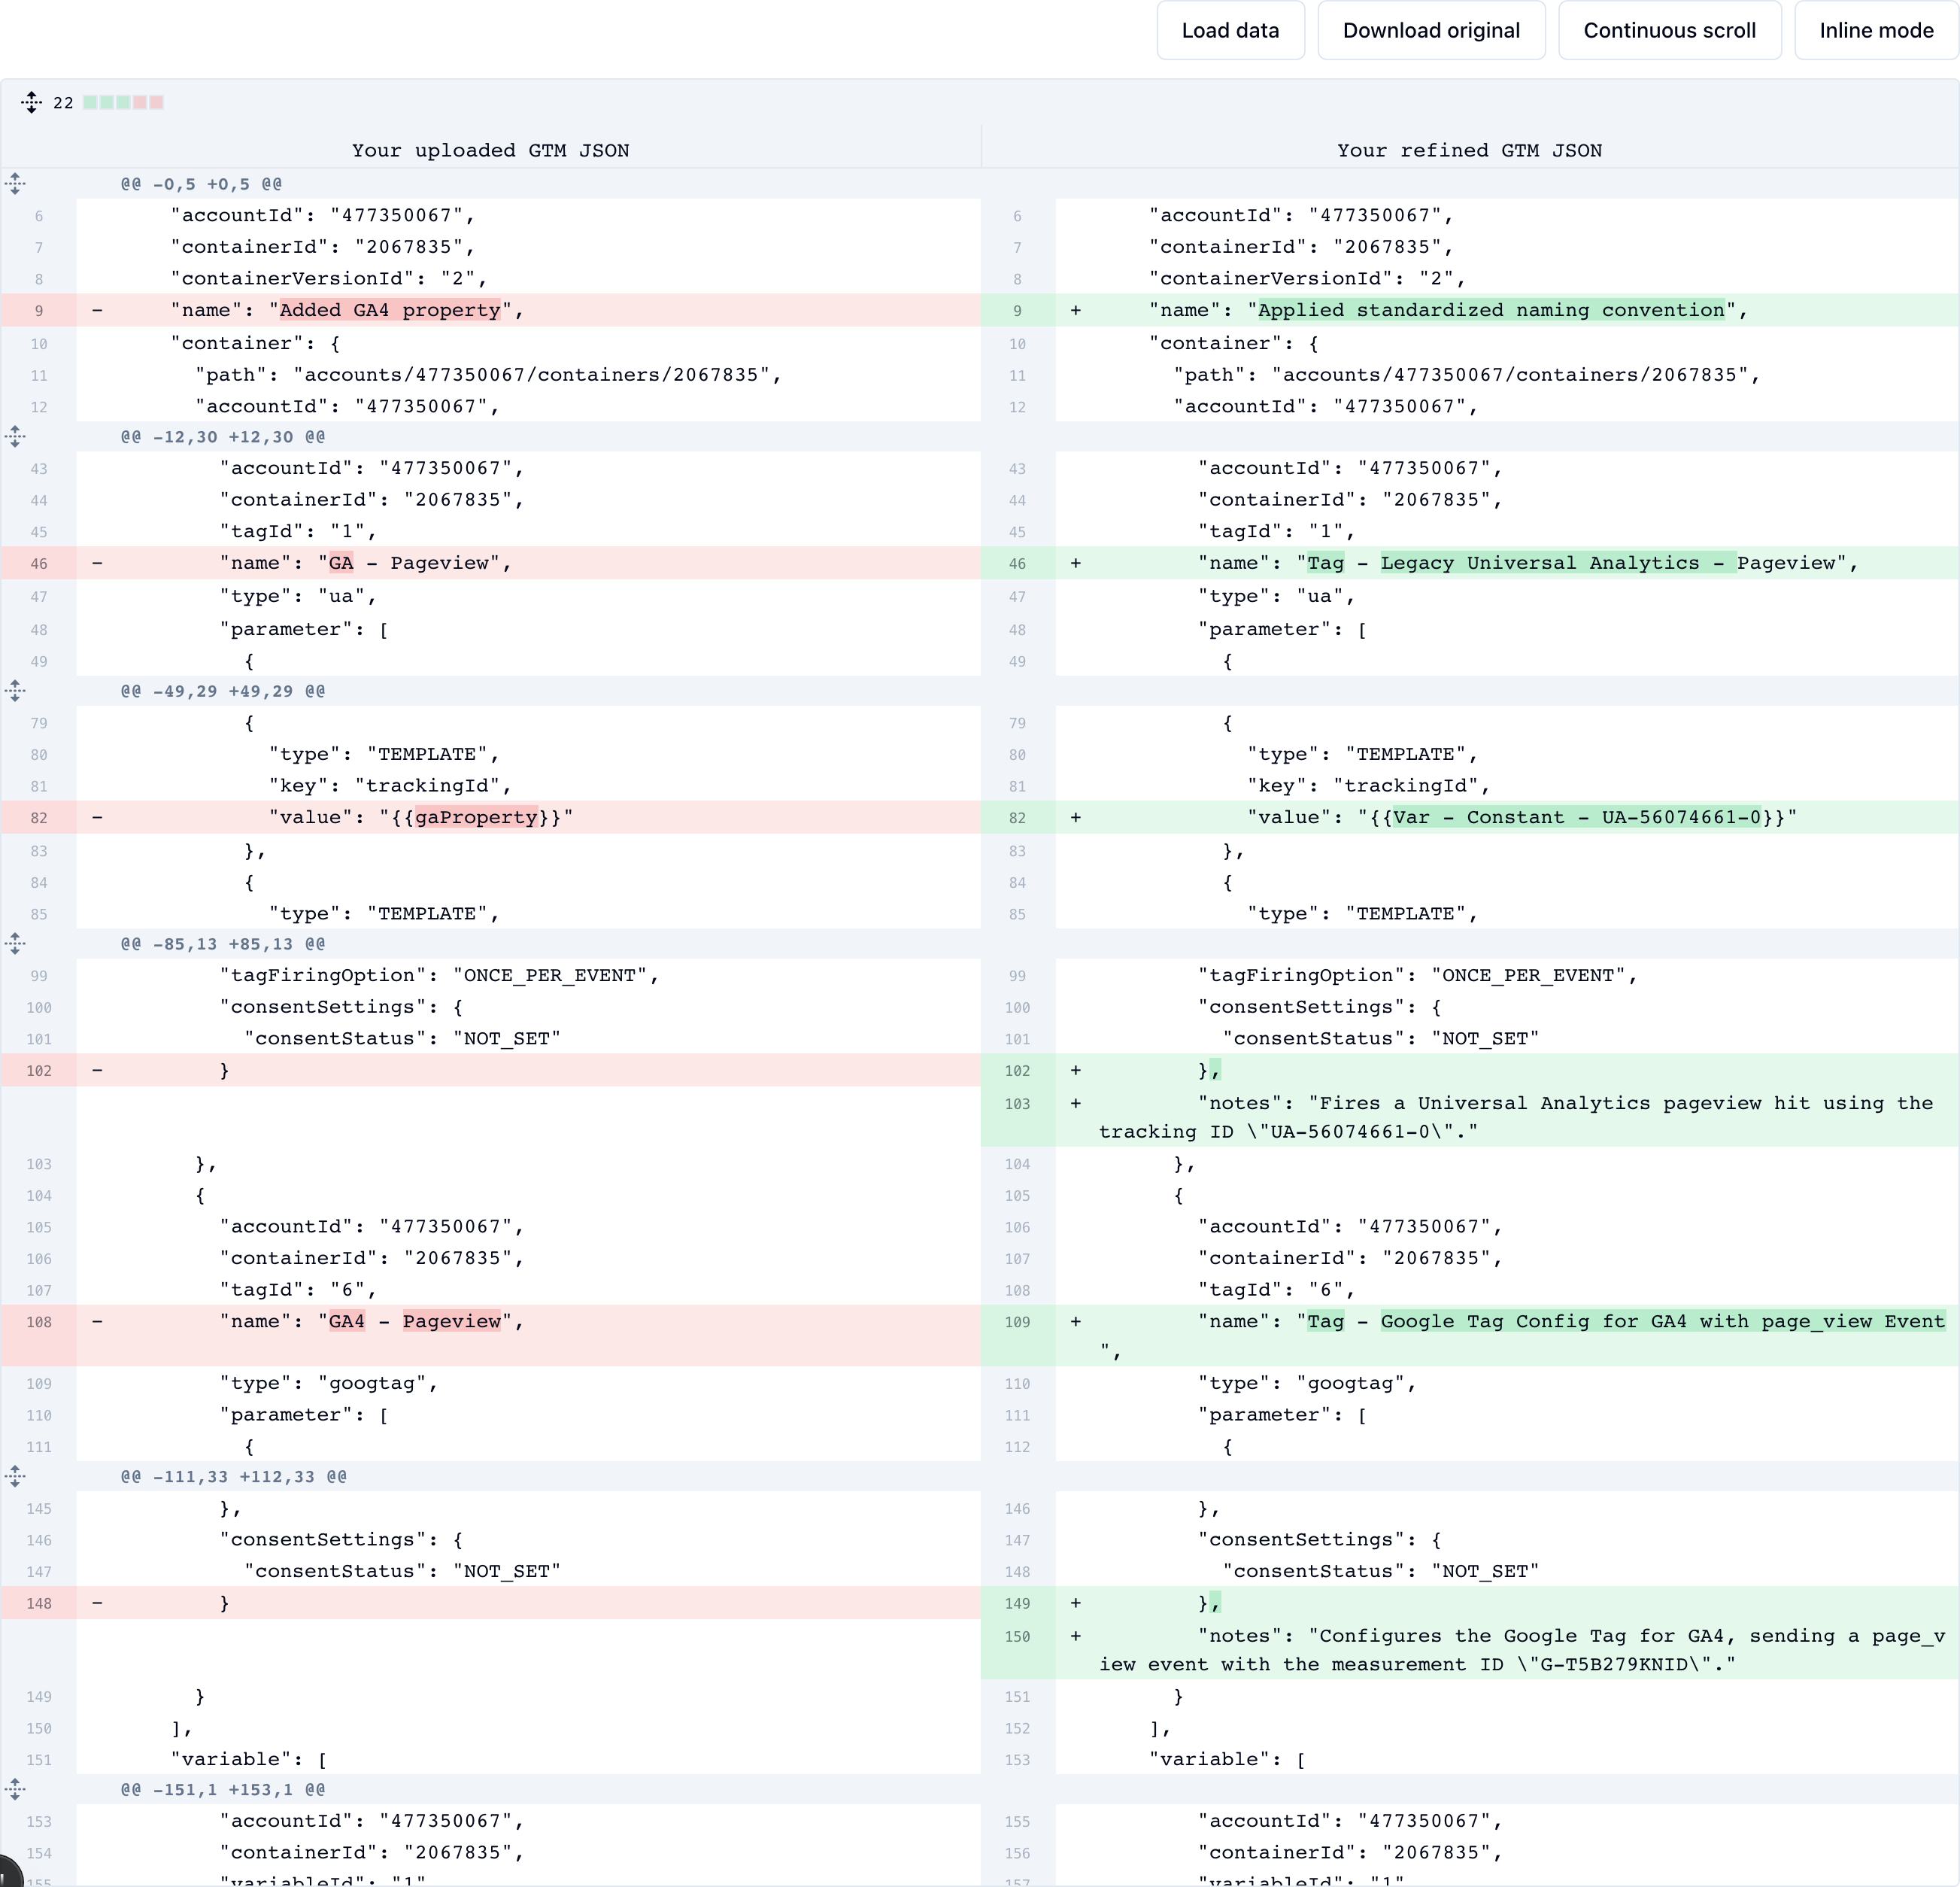1960x1887 pixels.
Task: Click the Your refined GTM JSON header
Action: click(x=1470, y=150)
